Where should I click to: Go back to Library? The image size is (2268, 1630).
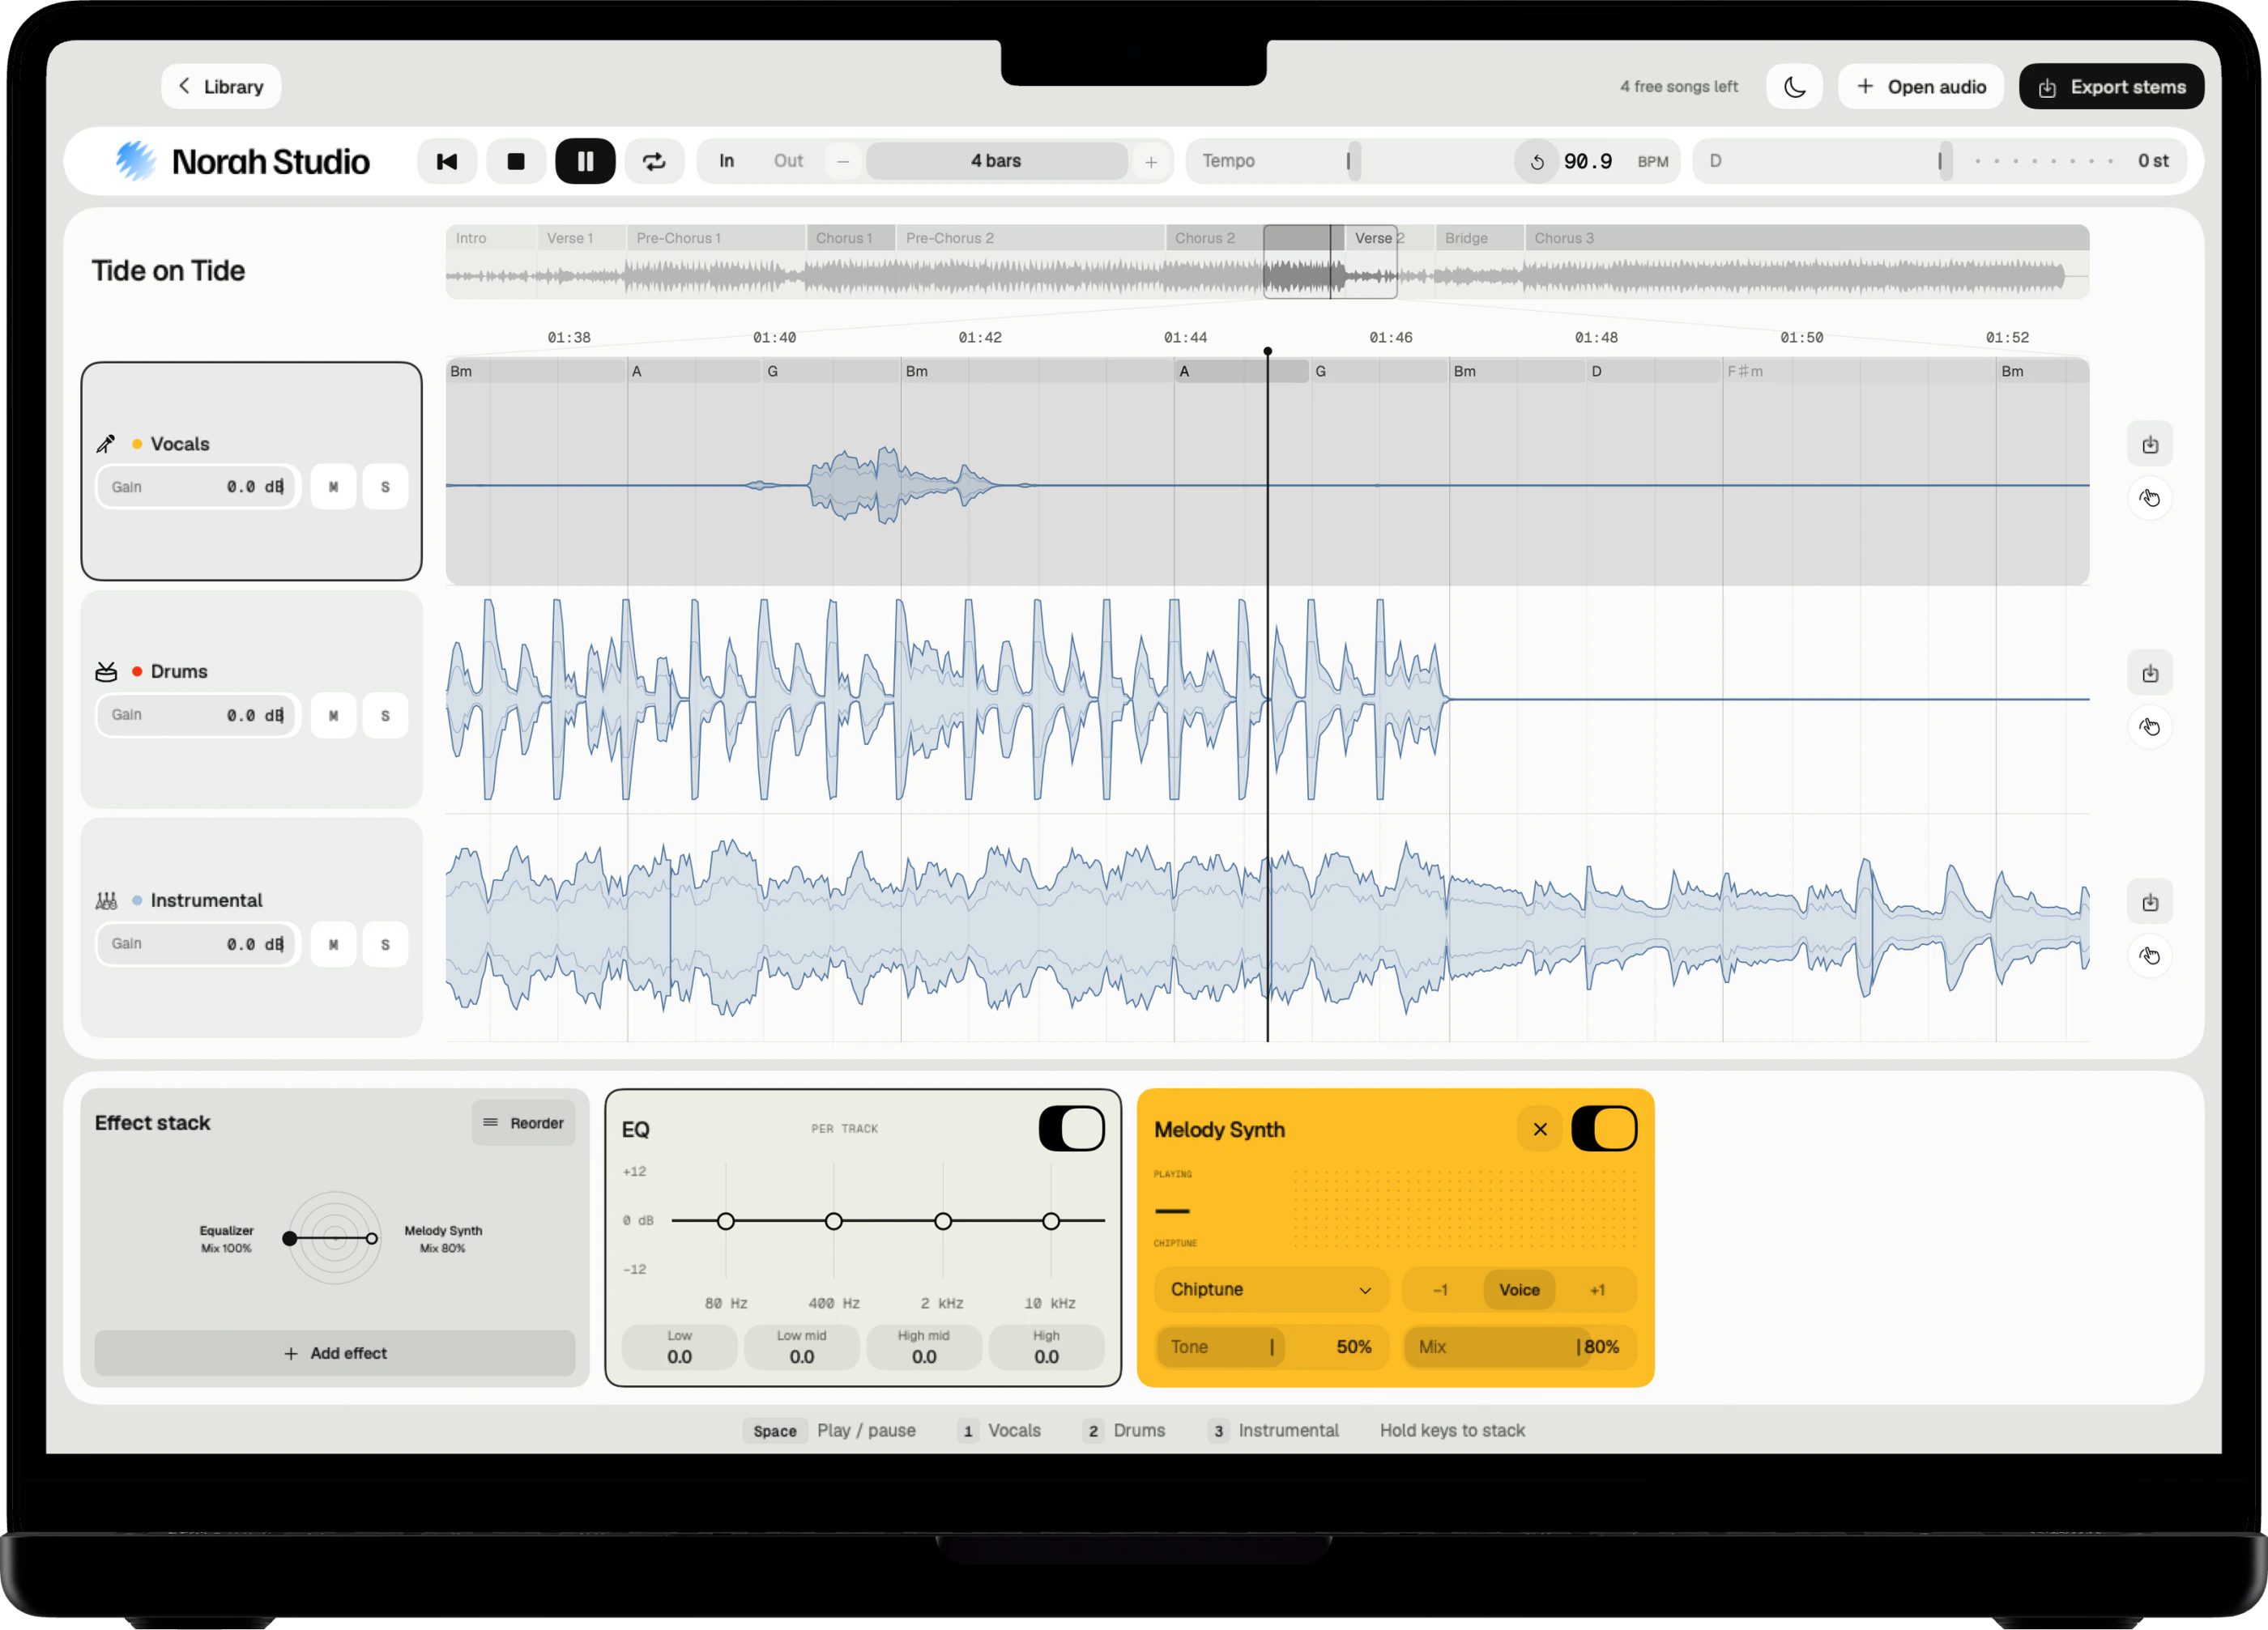221,87
